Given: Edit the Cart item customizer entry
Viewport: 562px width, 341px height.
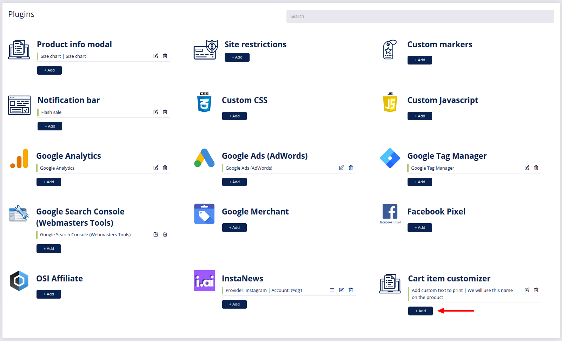Looking at the screenshot, I should pyautogui.click(x=527, y=290).
